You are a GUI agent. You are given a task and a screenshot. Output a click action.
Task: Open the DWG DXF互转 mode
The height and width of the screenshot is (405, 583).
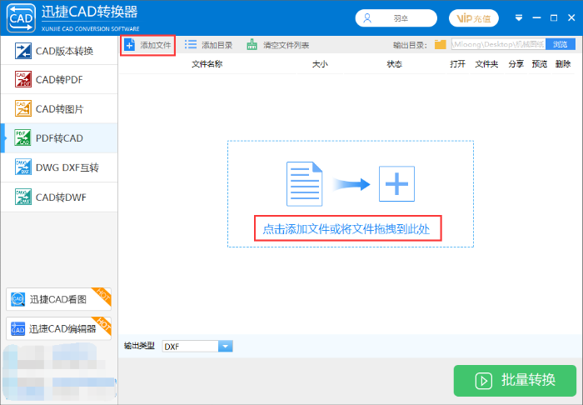59,167
